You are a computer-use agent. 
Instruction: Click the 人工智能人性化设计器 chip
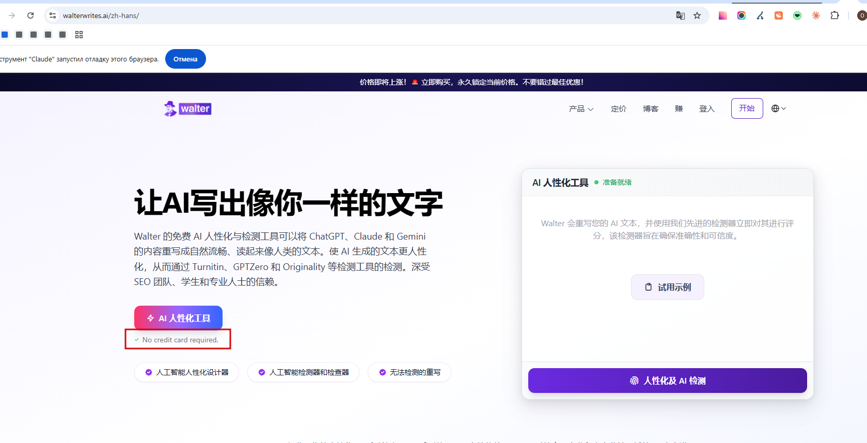186,372
